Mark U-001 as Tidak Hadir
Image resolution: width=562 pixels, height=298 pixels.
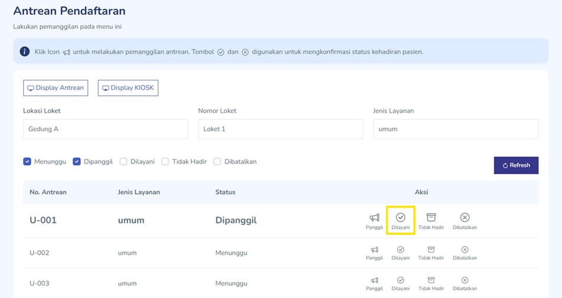[431, 217]
